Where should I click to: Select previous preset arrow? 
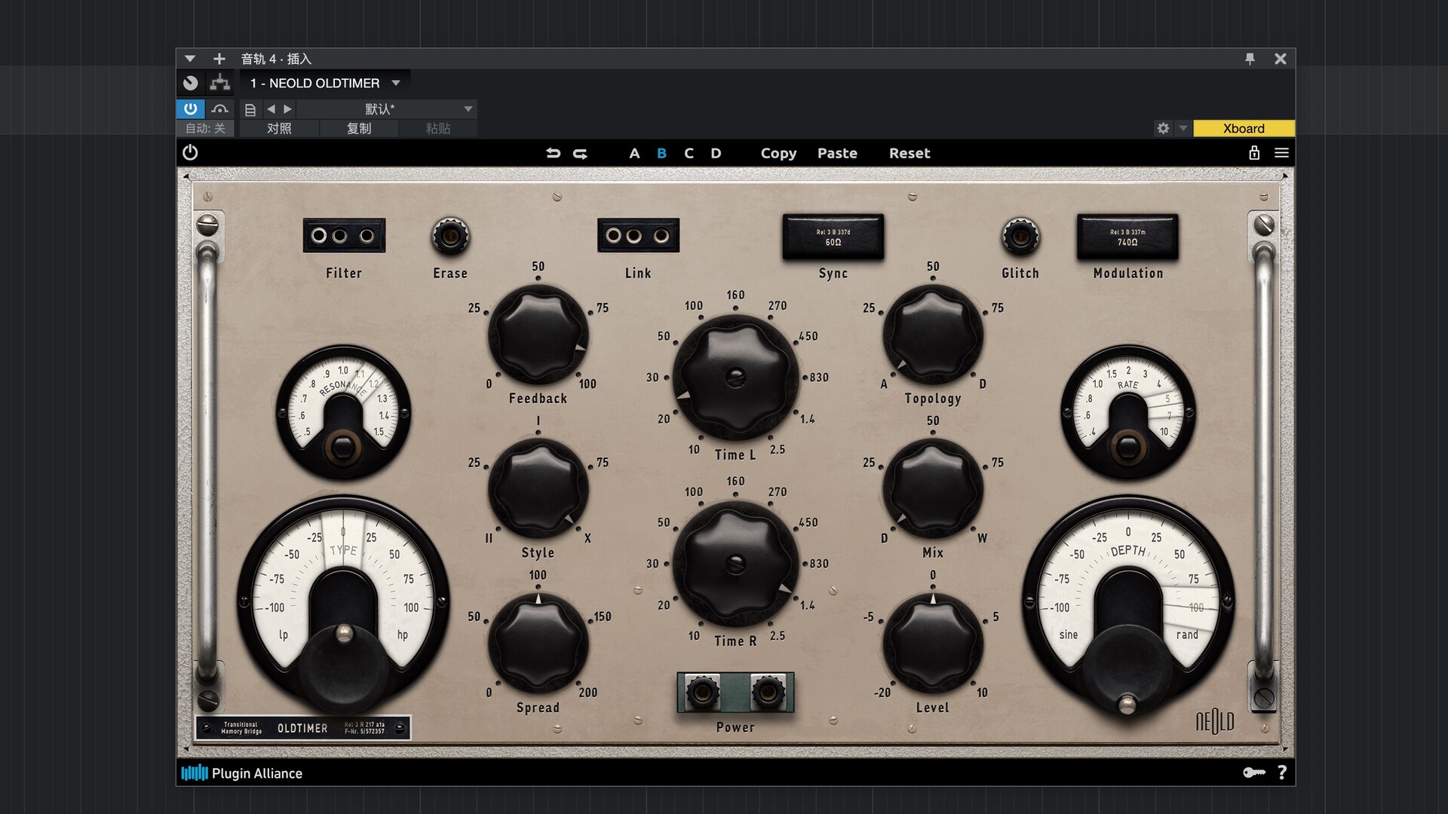(271, 109)
